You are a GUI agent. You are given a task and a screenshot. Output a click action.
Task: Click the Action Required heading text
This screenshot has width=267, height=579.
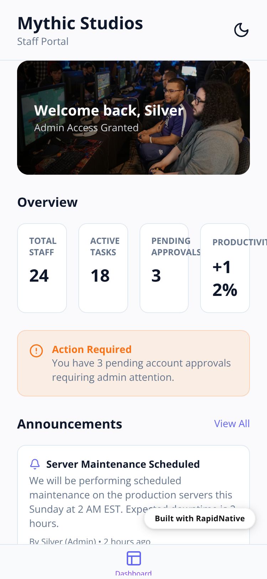(92, 349)
